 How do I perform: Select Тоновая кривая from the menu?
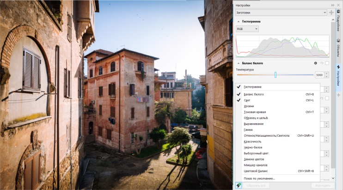click(x=254, y=112)
